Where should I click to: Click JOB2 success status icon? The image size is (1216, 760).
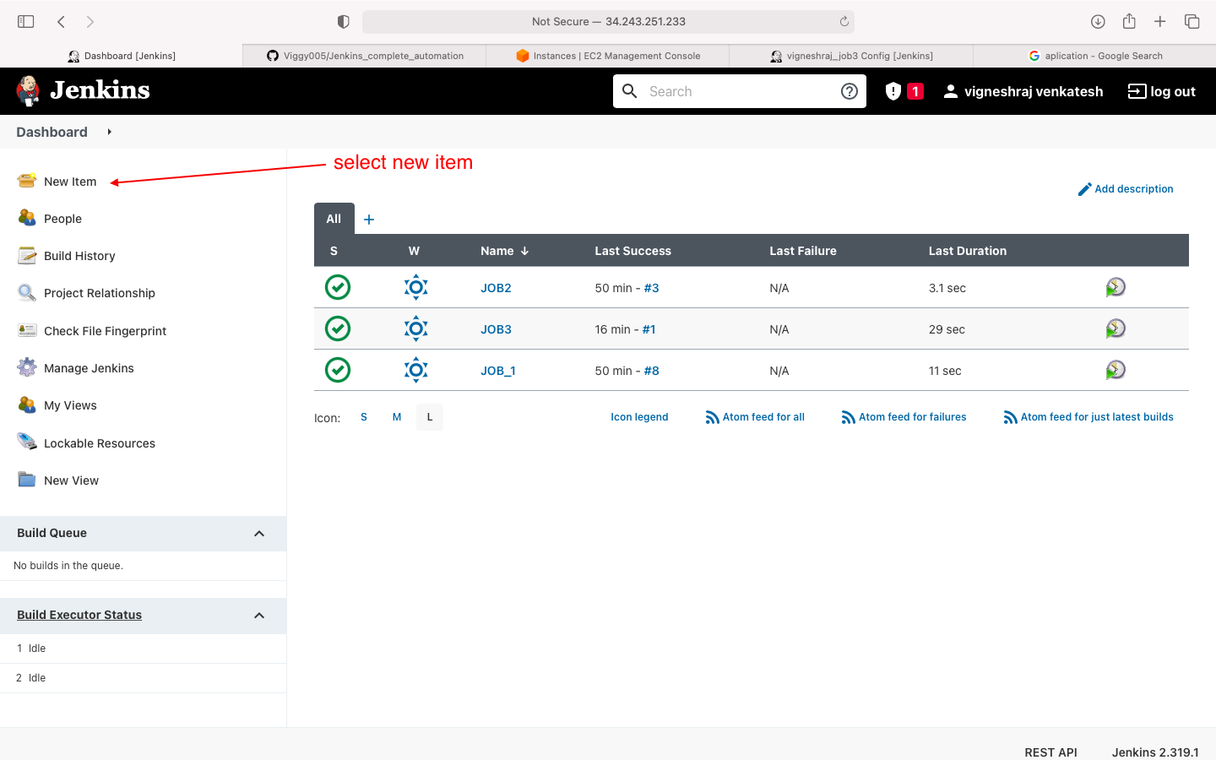(x=338, y=287)
